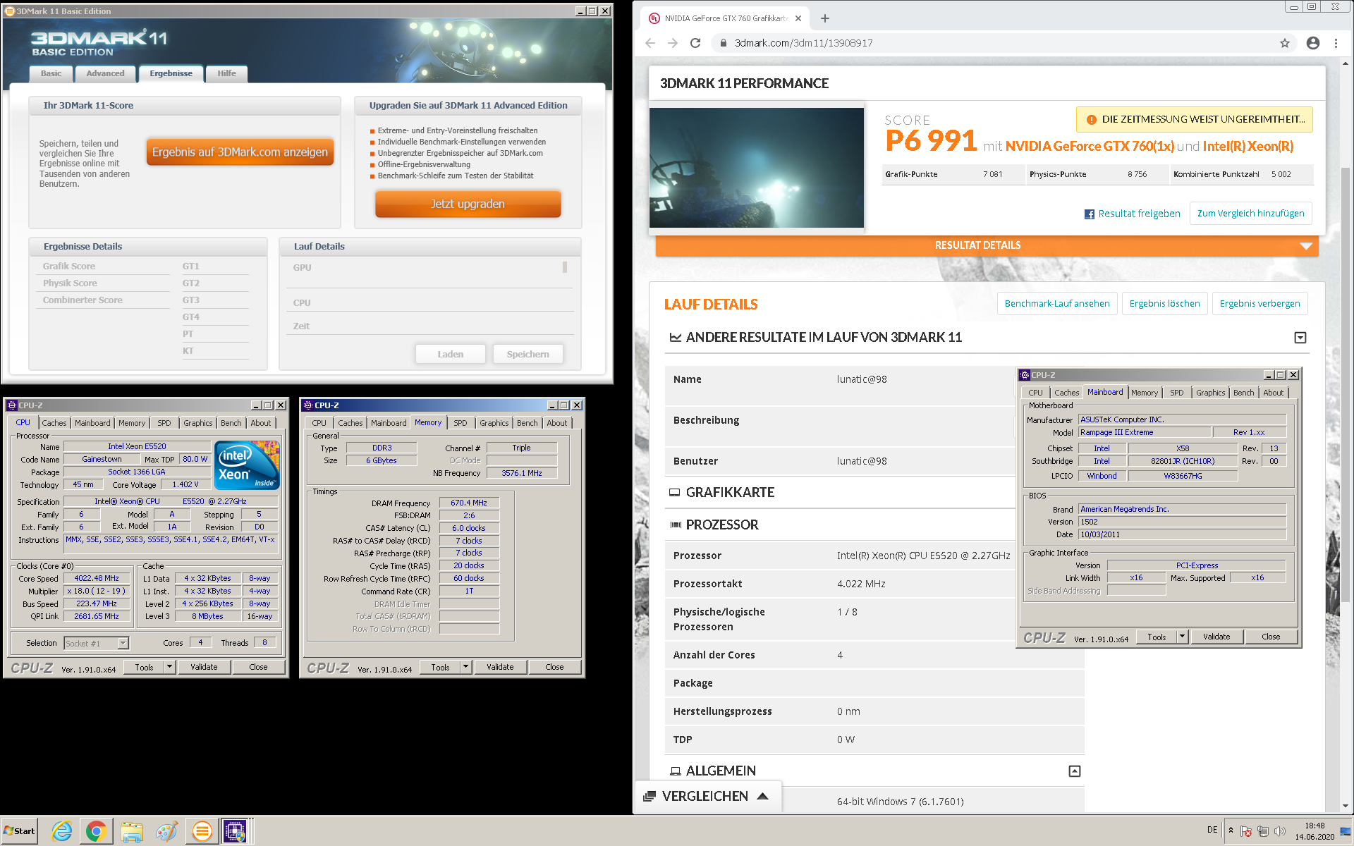Click Ergebnis verbergen button

point(1260,304)
